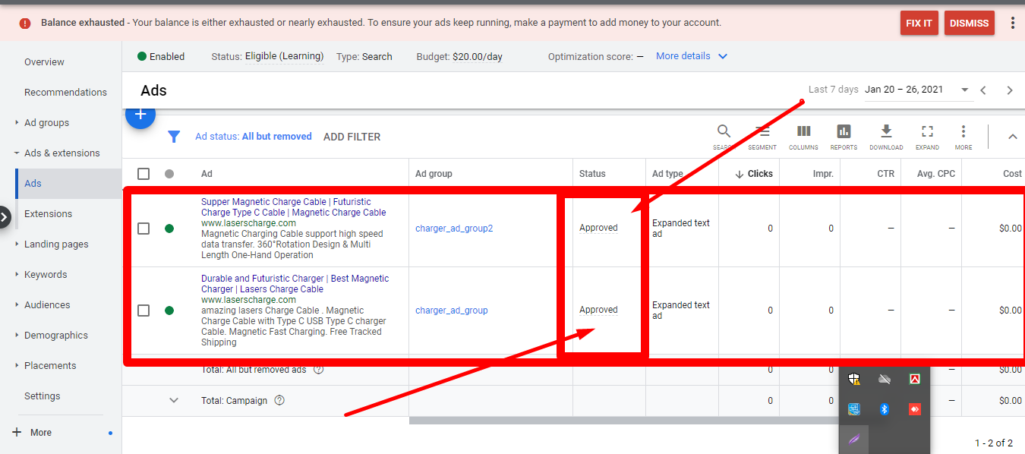The height and width of the screenshot is (454, 1025).
Task: Open the date range dropdown arrow
Action: pyautogui.click(x=965, y=90)
